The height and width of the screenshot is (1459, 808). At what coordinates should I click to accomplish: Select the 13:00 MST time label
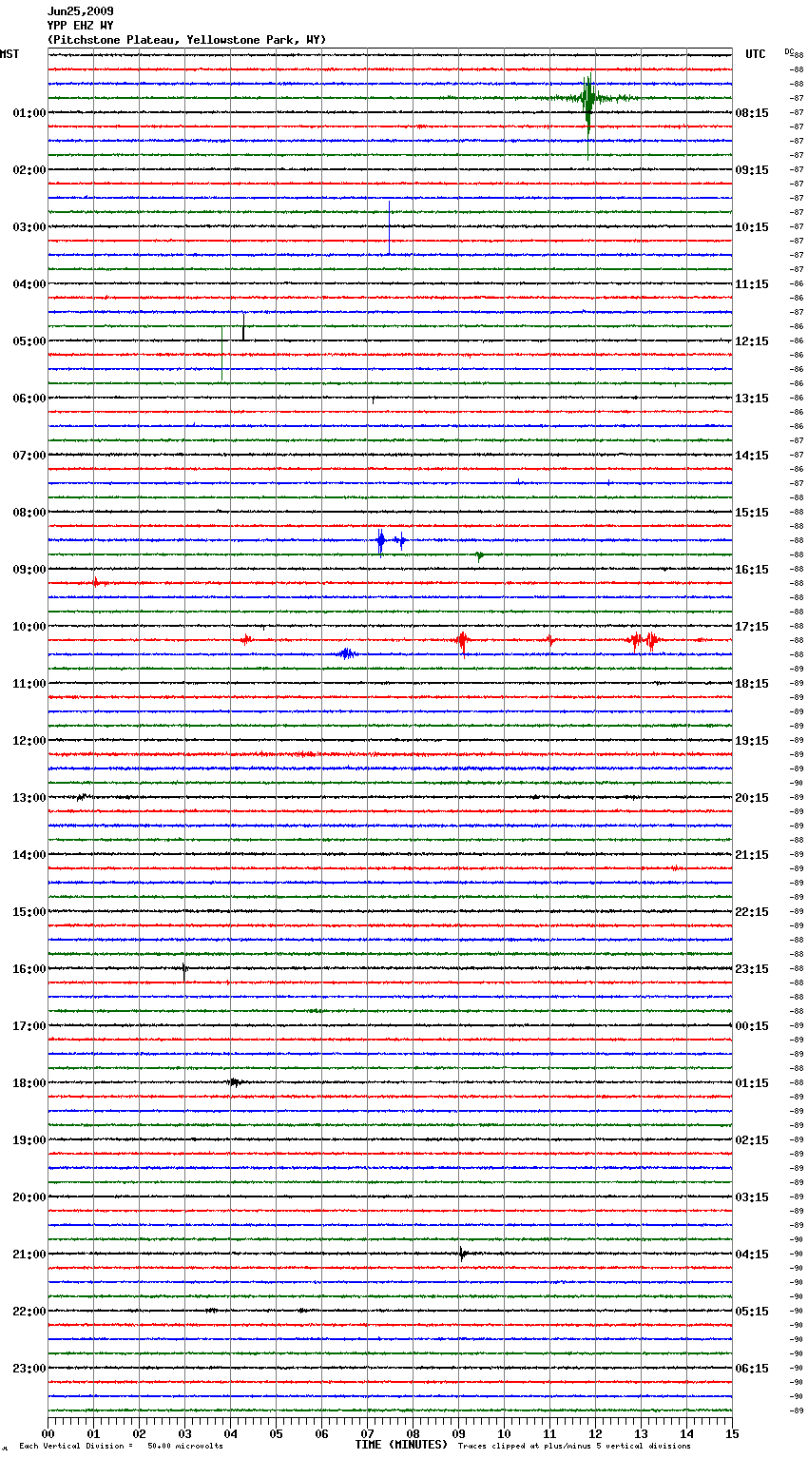click(x=29, y=798)
